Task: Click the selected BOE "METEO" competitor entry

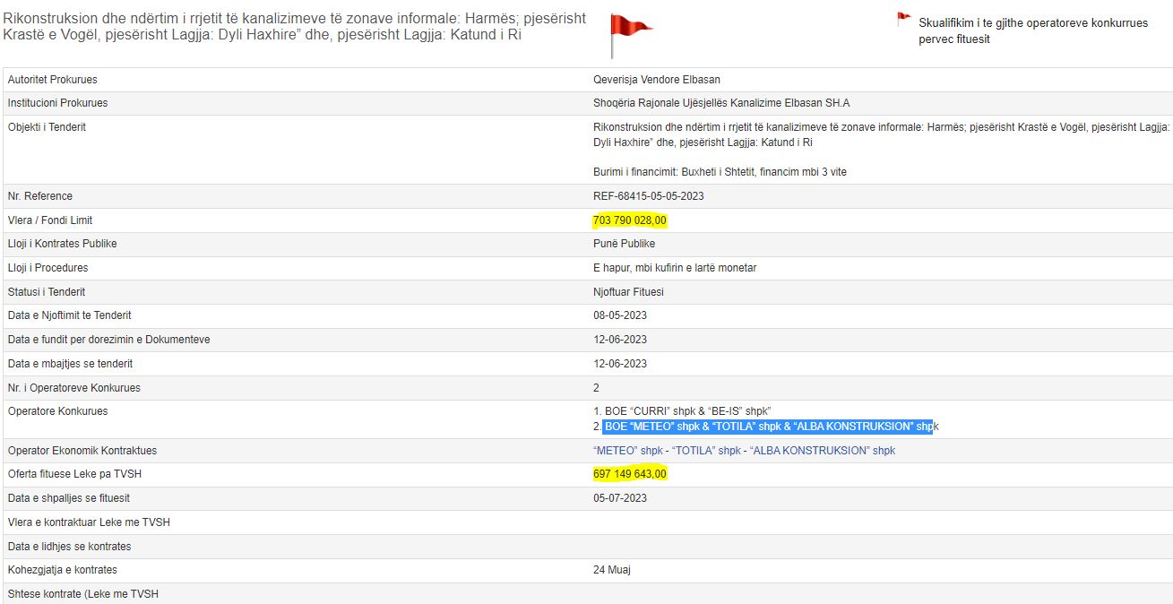Action: (767, 427)
